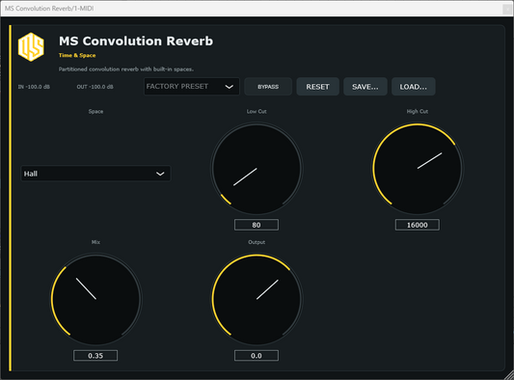Click the MS hexagon logo icon

(x=31, y=47)
